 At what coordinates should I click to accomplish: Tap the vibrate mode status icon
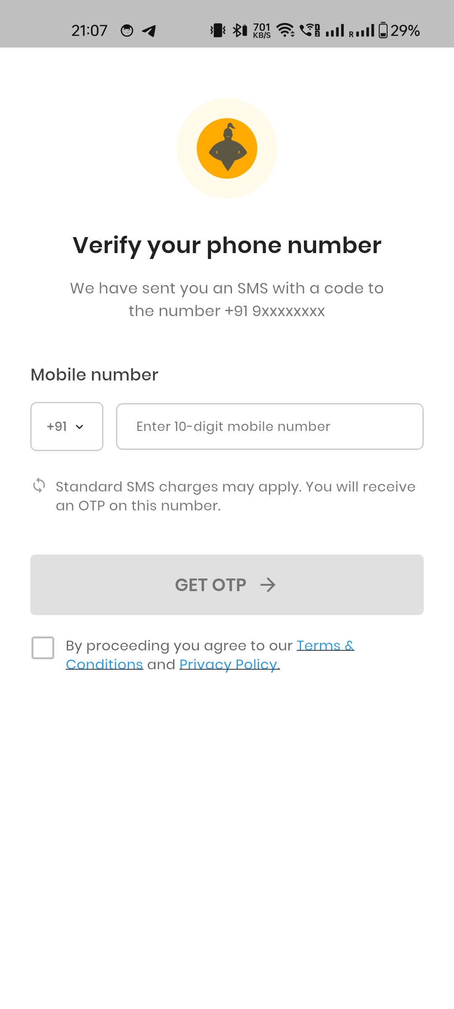coord(218,30)
